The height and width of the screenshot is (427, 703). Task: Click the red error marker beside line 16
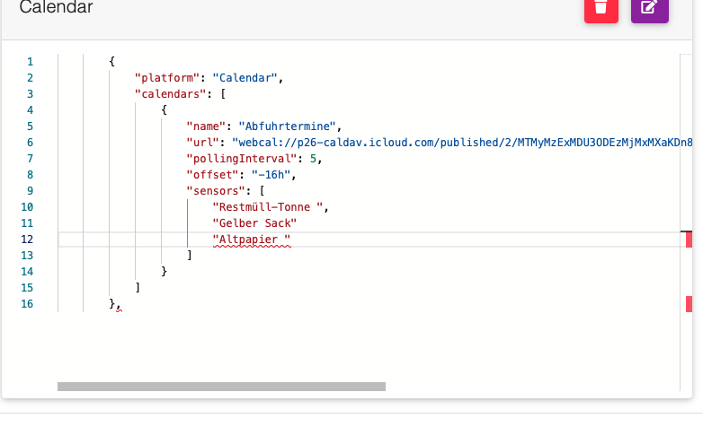point(689,304)
